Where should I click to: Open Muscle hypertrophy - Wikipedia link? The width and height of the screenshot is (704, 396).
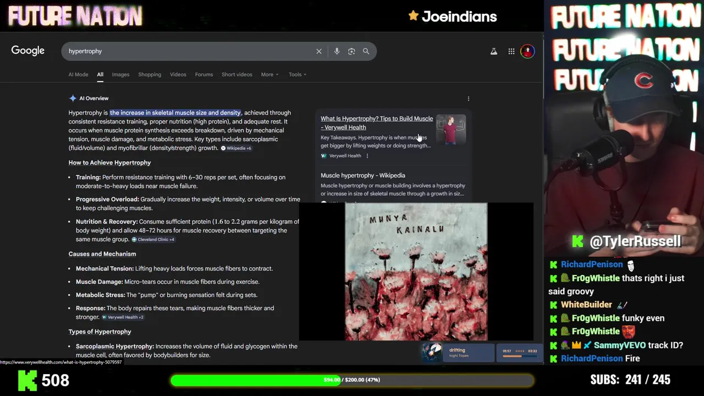coord(363,175)
